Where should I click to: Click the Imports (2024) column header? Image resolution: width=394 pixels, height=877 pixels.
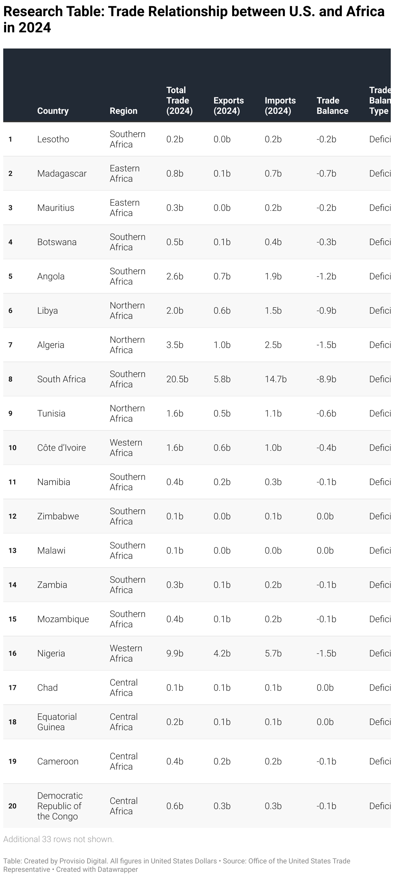pyautogui.click(x=280, y=105)
